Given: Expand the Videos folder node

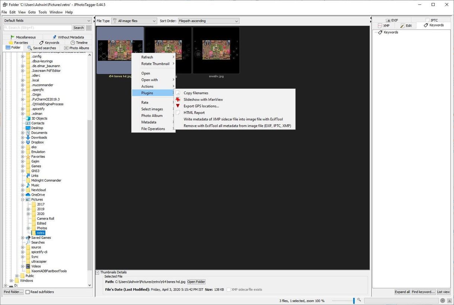Looking at the screenshot, I should 23,266.
